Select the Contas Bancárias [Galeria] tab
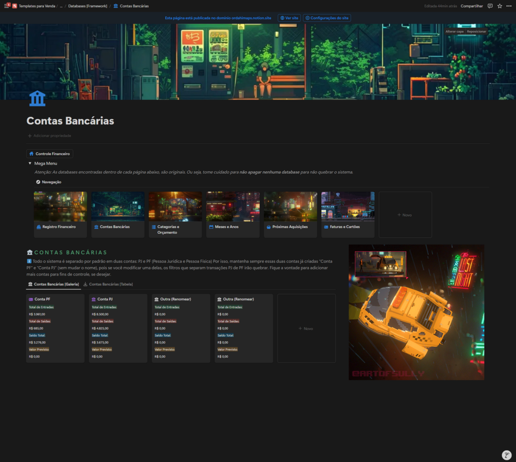Viewport: 516px width, 462px height. coord(53,284)
